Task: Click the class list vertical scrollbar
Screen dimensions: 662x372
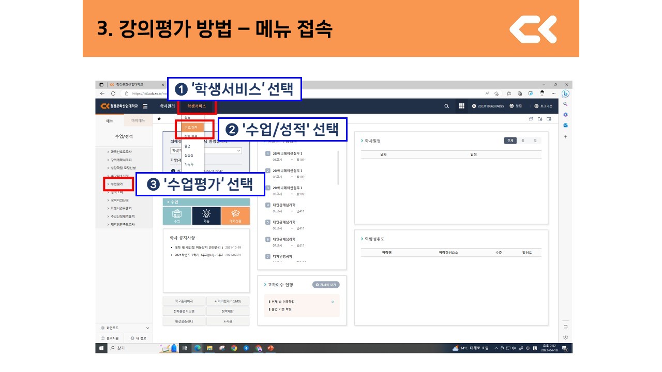Action: point(338,167)
